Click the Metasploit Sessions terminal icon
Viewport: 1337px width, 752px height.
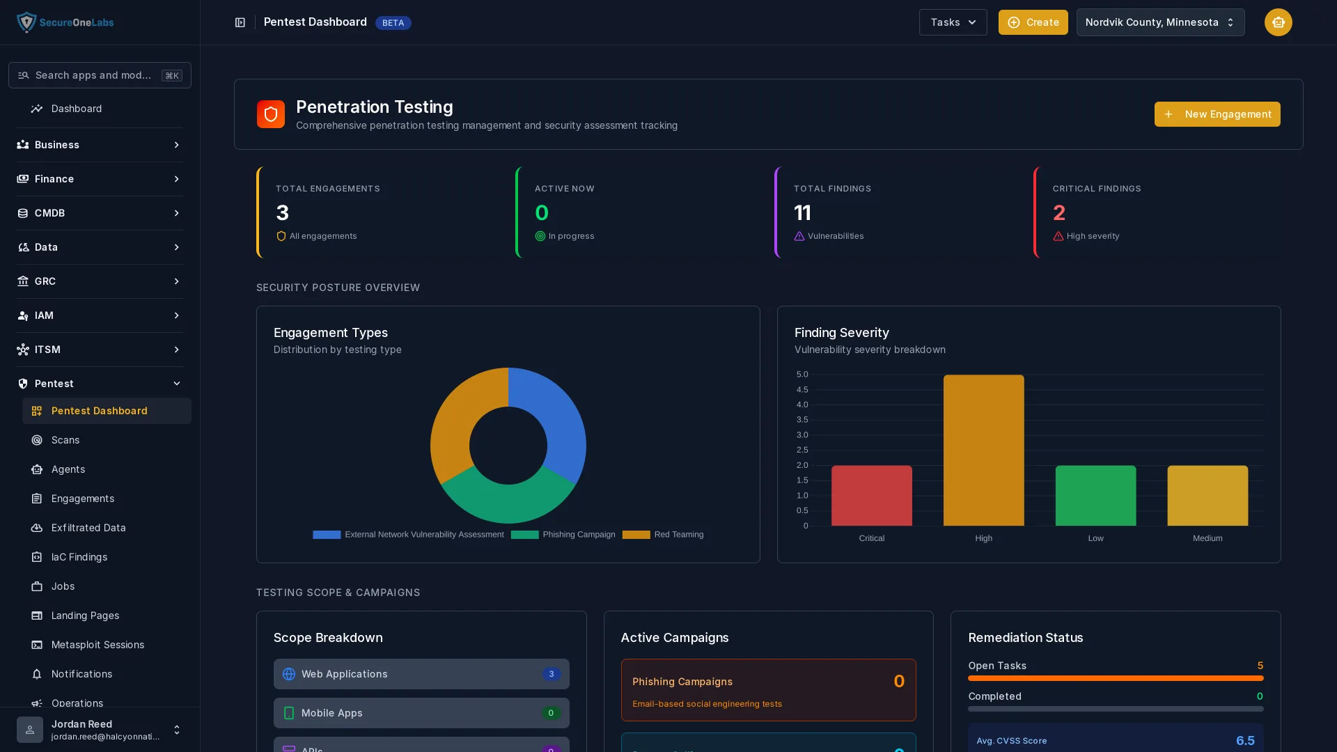[37, 645]
